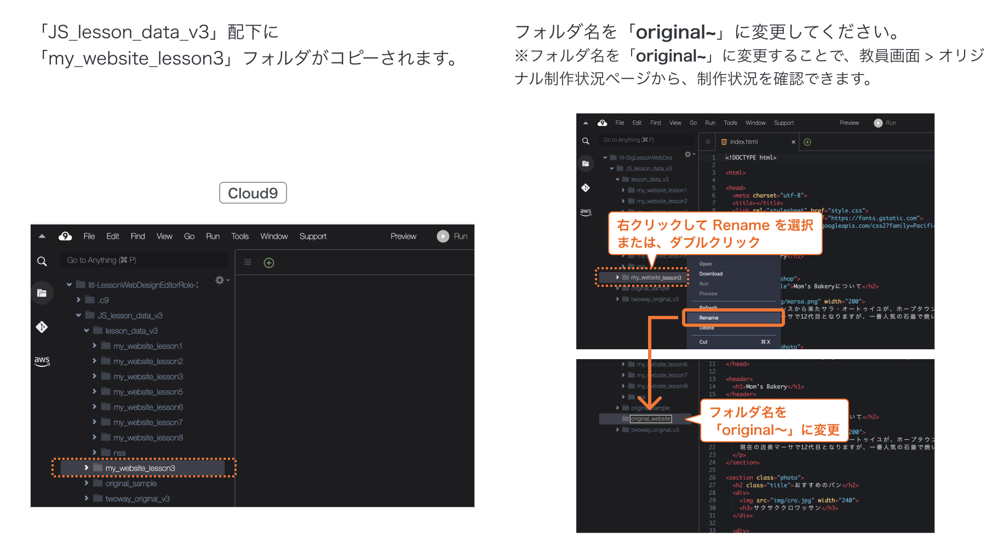Image resolution: width=997 pixels, height=542 pixels.
Task: Select Download in the context menu
Action: coord(710,274)
